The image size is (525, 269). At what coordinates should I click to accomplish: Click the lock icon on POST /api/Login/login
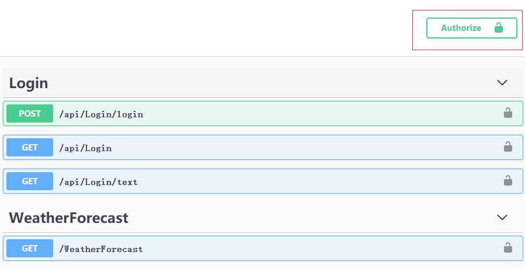507,113
